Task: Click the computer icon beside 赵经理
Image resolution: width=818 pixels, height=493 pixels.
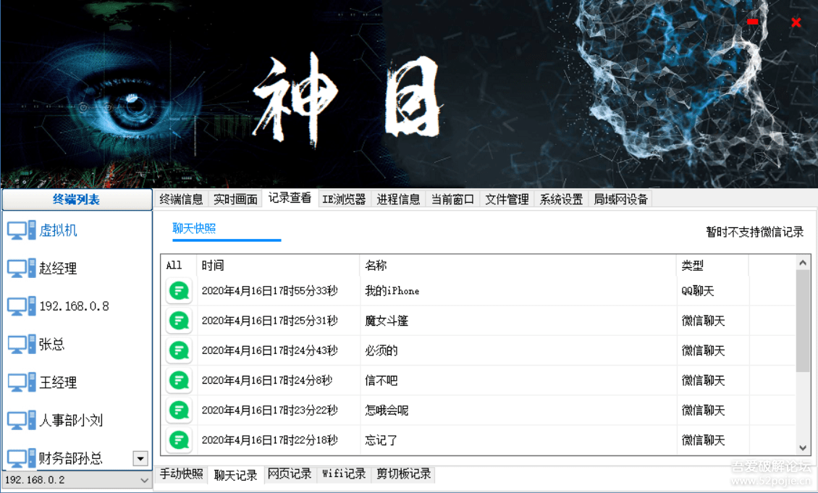Action: coord(19,268)
